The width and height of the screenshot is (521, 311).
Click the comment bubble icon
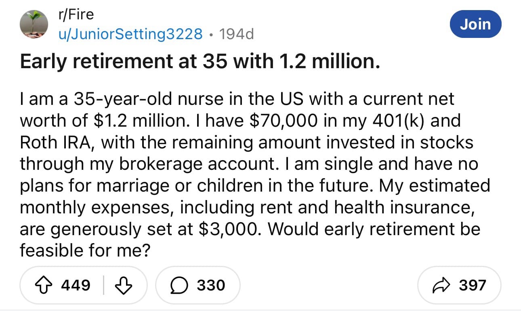coord(177,285)
